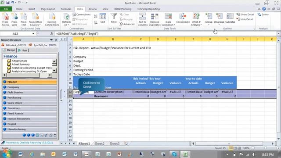Open Report Designer pane options arrow
281x158 pixels.
pyautogui.click(x=51, y=40)
